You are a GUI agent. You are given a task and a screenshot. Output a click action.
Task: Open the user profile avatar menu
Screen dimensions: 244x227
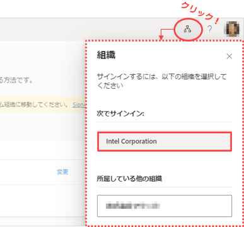(x=231, y=29)
